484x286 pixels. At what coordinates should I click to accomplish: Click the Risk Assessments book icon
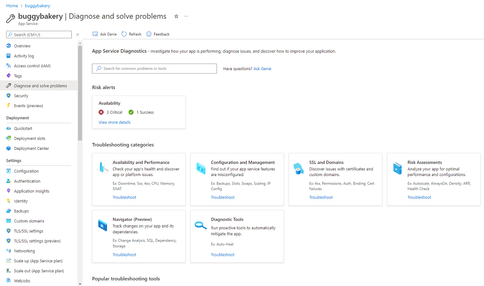[x=397, y=168]
